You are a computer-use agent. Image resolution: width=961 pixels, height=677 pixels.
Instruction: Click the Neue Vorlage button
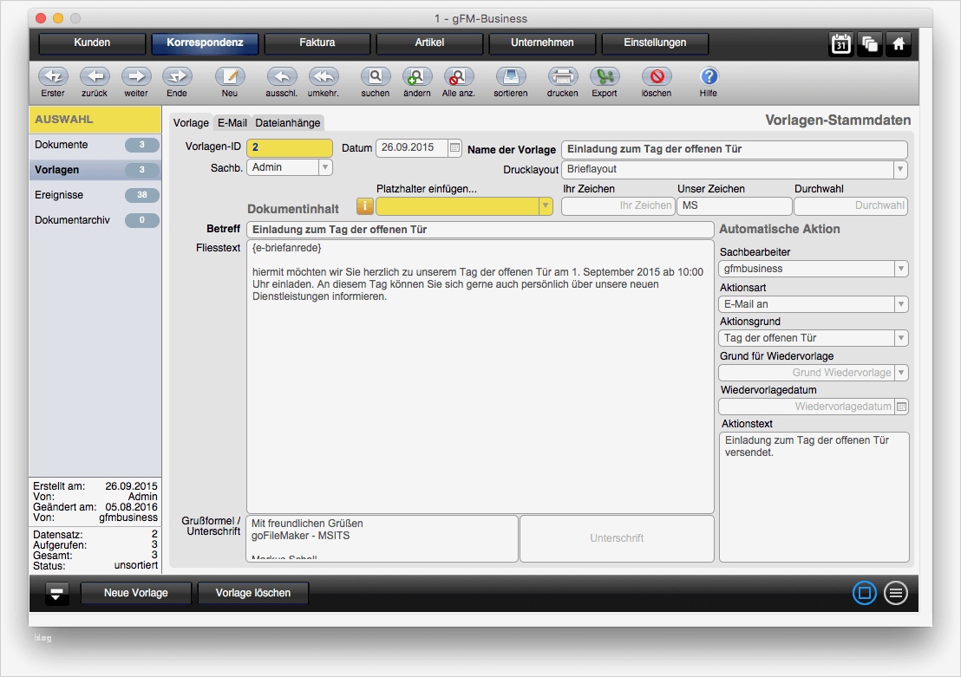pos(135,593)
